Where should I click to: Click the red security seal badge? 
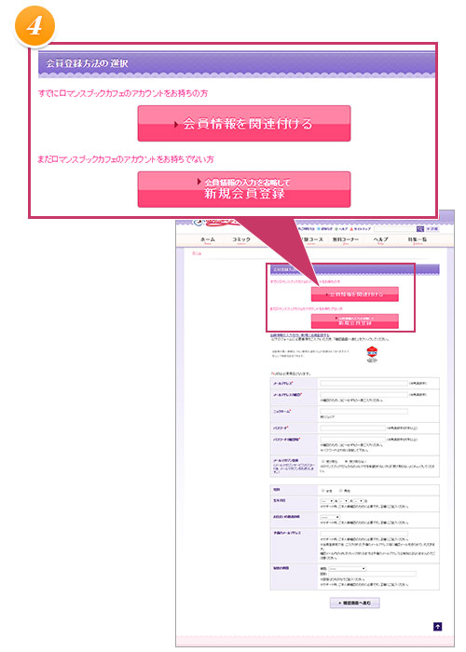point(372,354)
